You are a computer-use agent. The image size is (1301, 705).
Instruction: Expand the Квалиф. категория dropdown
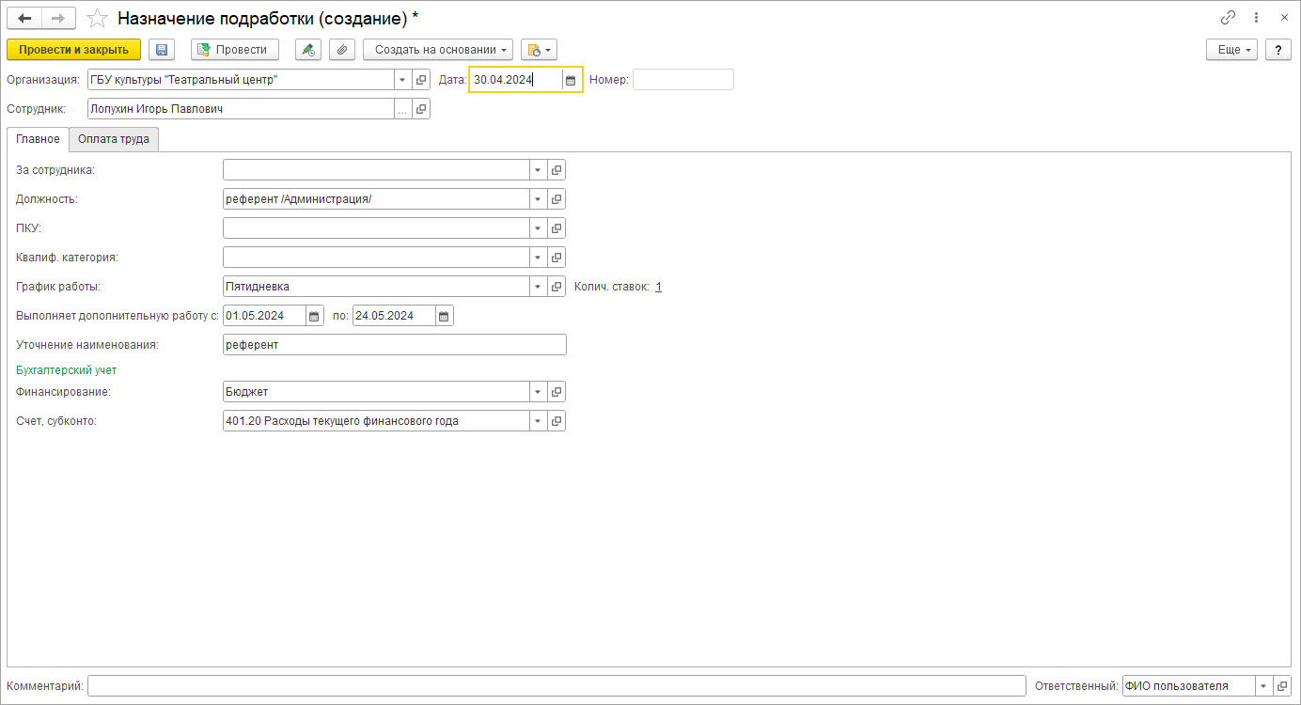click(x=539, y=258)
